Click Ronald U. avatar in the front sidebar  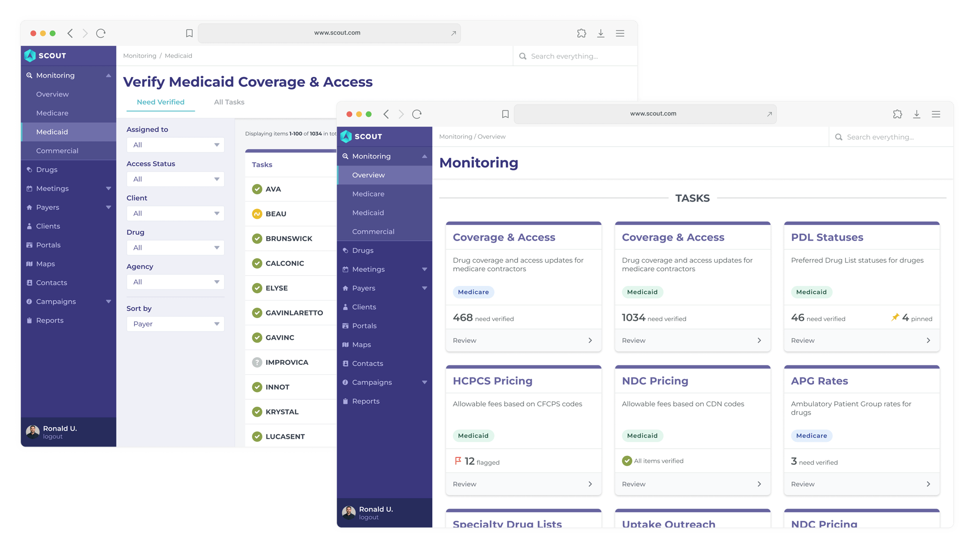[x=349, y=512]
